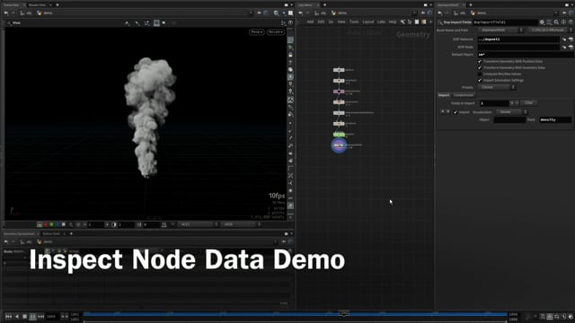Screen dimensions: 575x323
Task: Click play backward button
Action: (17, 317)
